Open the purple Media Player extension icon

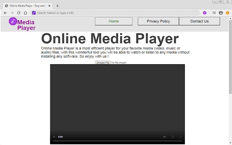[x=204, y=13]
